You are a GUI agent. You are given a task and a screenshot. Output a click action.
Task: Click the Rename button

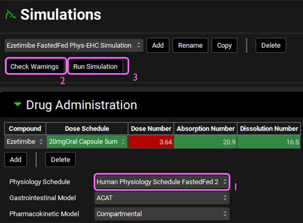click(x=190, y=45)
